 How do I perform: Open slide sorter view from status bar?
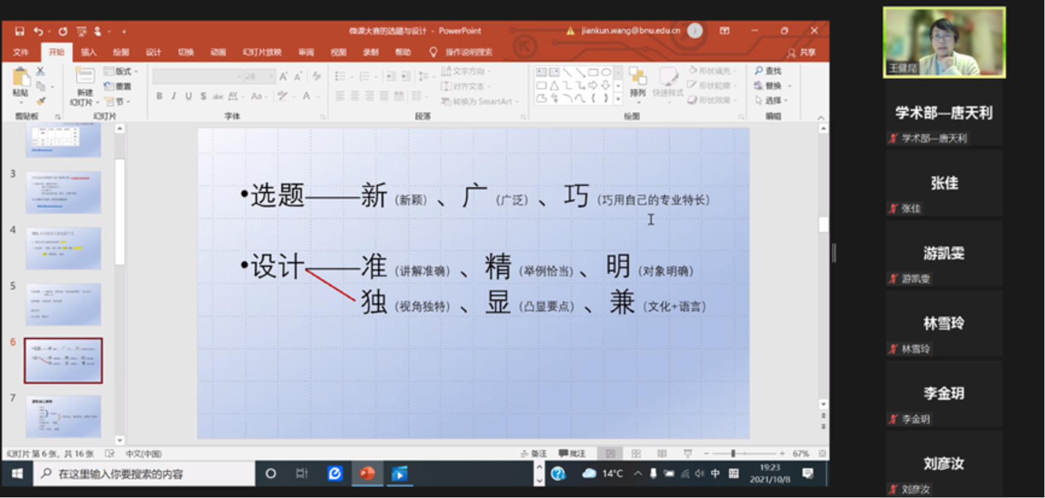pyautogui.click(x=636, y=453)
